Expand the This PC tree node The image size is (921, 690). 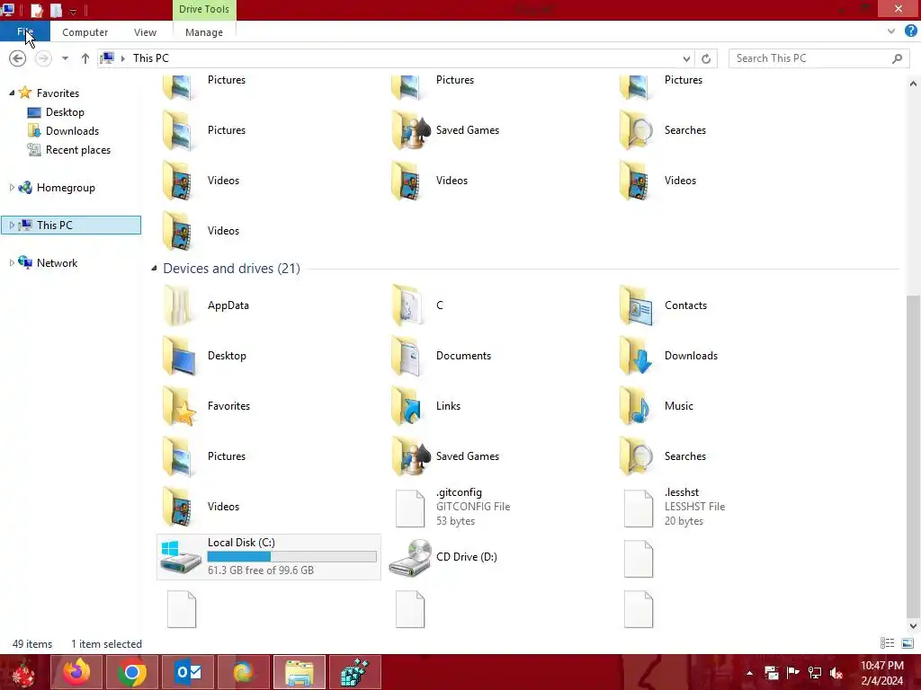pyautogui.click(x=12, y=226)
